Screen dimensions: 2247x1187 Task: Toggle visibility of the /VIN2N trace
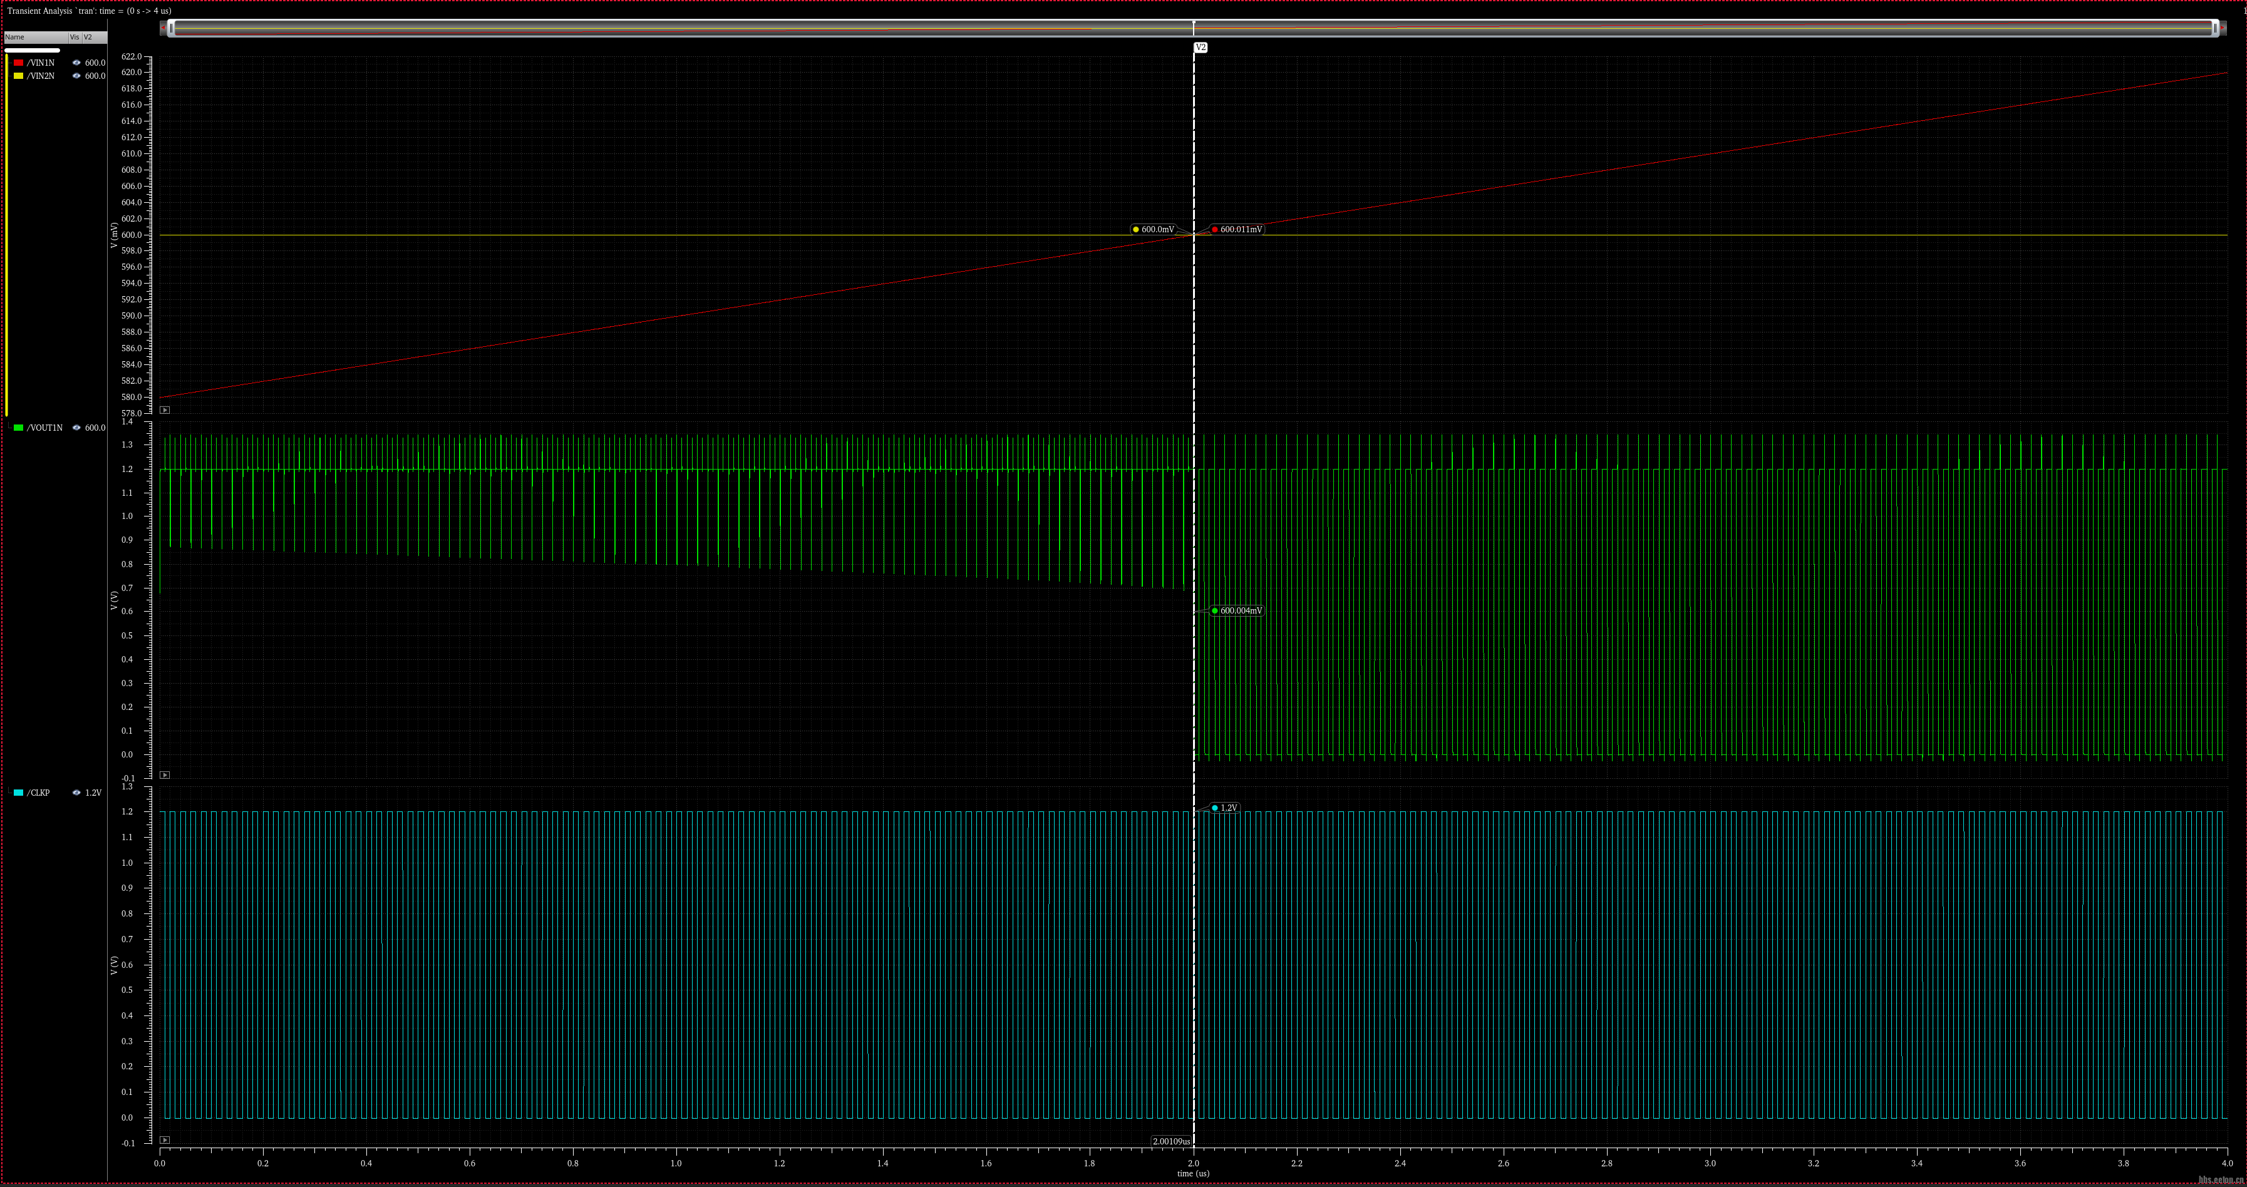coord(77,76)
